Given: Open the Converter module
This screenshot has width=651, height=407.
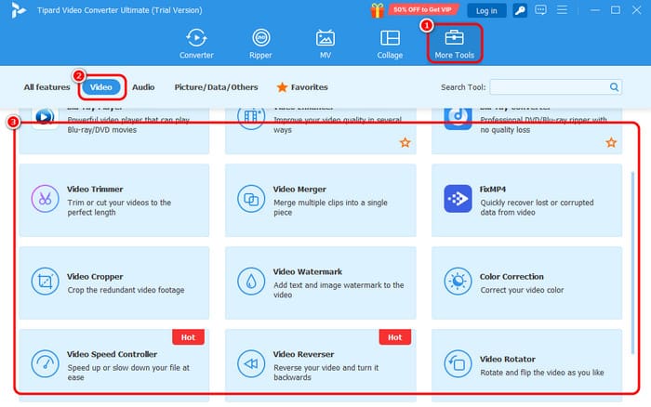Looking at the screenshot, I should (x=196, y=44).
